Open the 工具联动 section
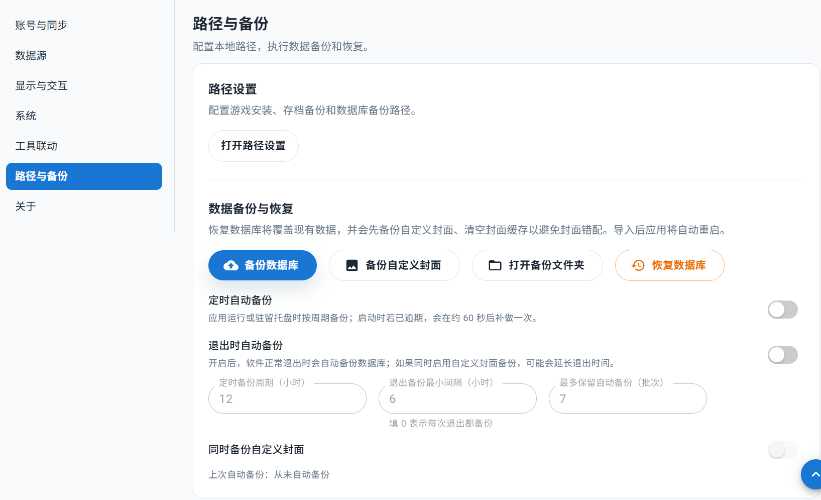Screen dimensions: 821x500 tap(84, 146)
